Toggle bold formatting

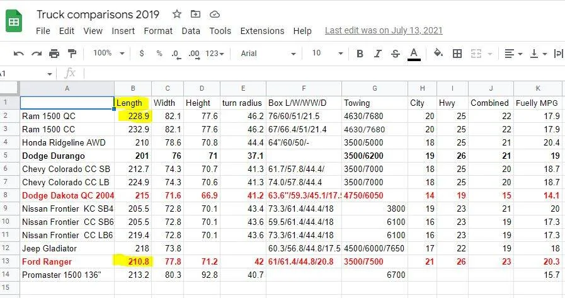(x=360, y=54)
